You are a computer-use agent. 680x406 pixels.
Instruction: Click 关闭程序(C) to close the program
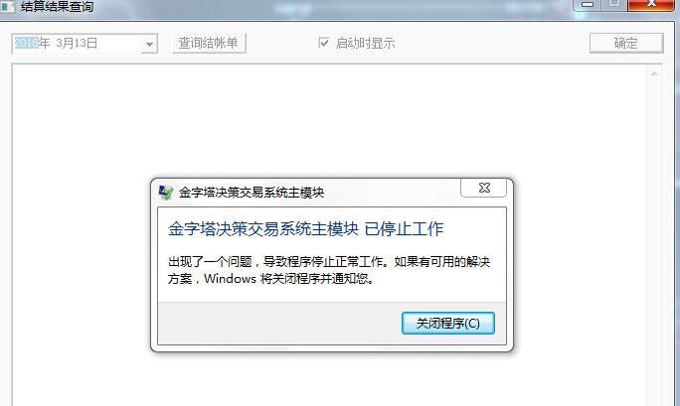point(448,323)
